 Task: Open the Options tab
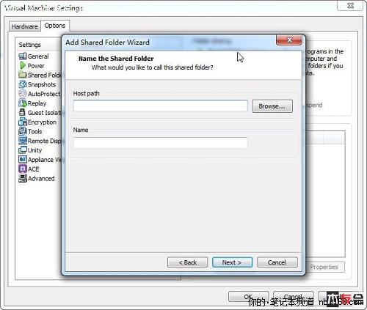55,26
